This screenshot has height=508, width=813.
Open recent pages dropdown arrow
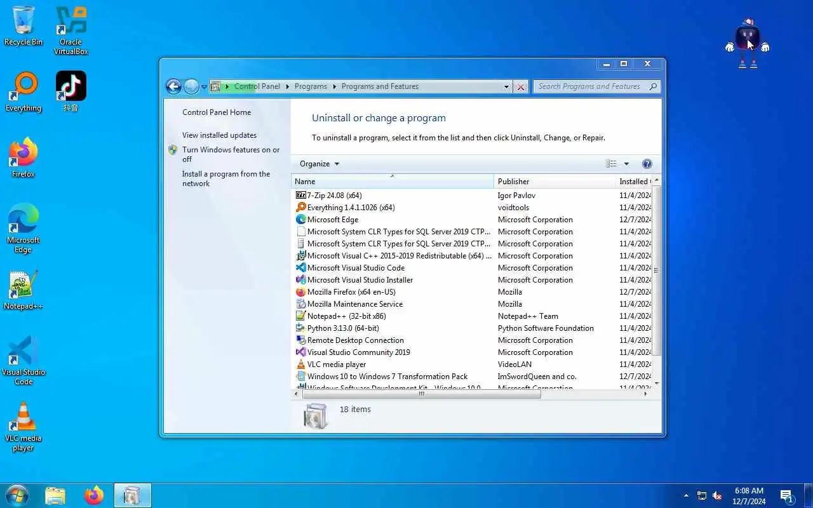(204, 86)
